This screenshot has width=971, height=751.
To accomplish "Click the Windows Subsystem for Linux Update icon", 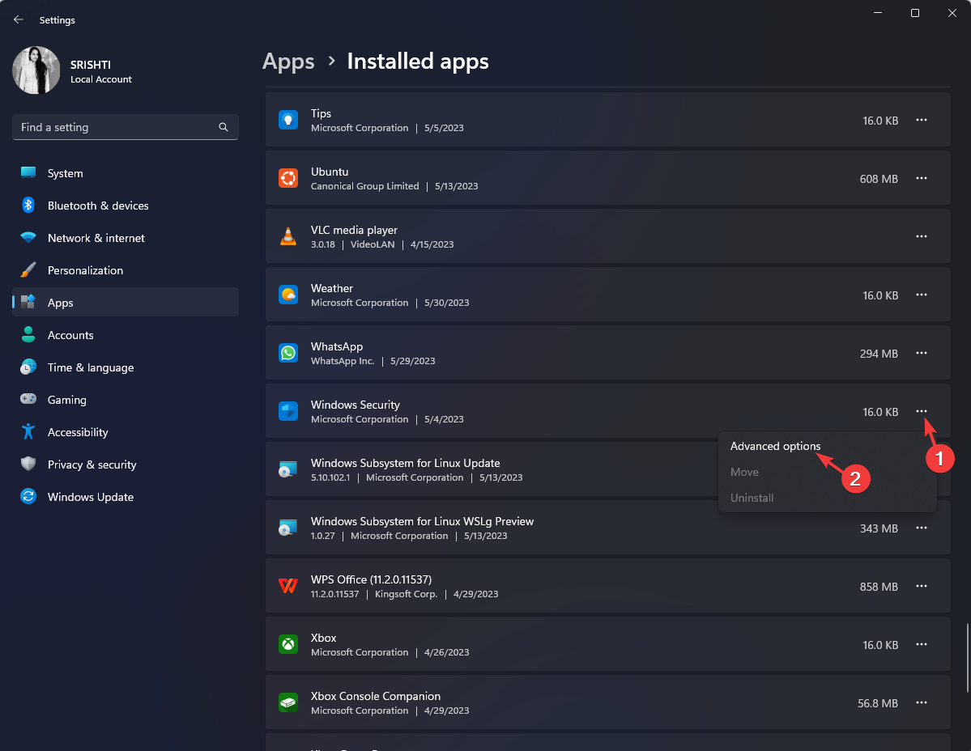I will click(x=288, y=469).
